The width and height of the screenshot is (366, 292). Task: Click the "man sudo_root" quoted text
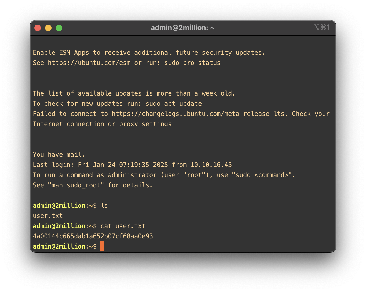(x=76, y=185)
